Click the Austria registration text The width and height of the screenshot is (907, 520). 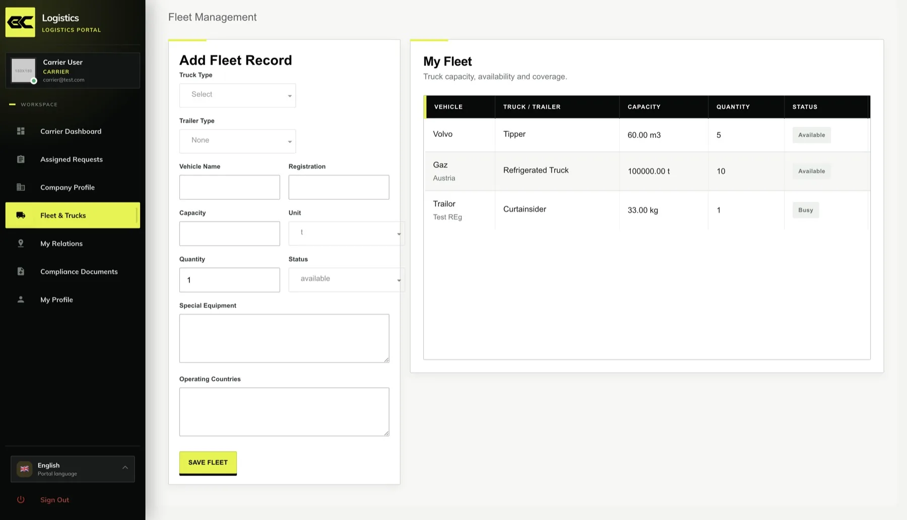click(444, 178)
